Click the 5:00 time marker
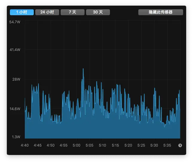The image size is (193, 163). pos(76,145)
